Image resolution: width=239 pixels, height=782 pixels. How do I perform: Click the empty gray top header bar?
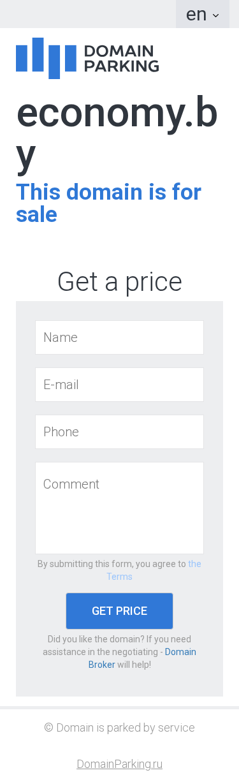[88, 14]
